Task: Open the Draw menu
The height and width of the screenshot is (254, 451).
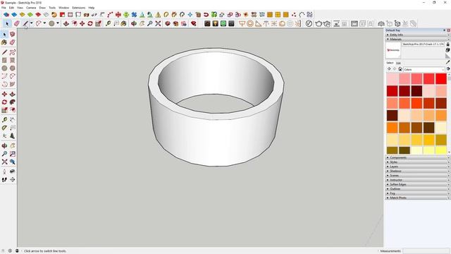Action: click(42, 8)
